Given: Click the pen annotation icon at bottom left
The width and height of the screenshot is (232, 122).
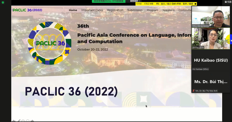Looking at the screenshot, I should (19, 121).
